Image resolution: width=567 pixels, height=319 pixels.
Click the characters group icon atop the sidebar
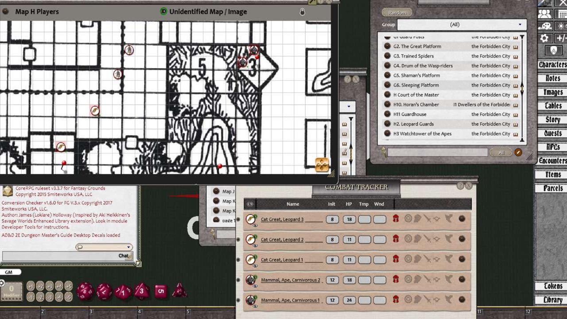pyautogui.click(x=545, y=14)
